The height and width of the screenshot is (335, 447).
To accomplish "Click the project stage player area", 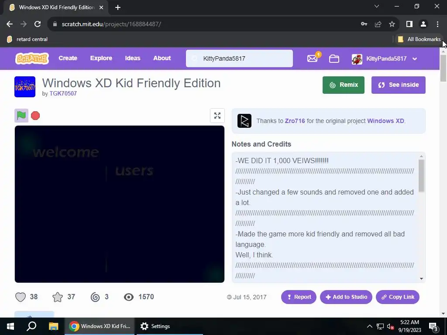I will pos(120,204).
